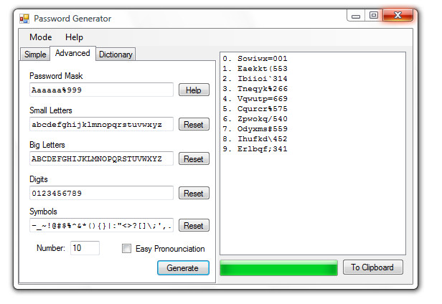The image size is (442, 304).
Task: Click the Digits input field
Action: pyautogui.click(x=101, y=193)
